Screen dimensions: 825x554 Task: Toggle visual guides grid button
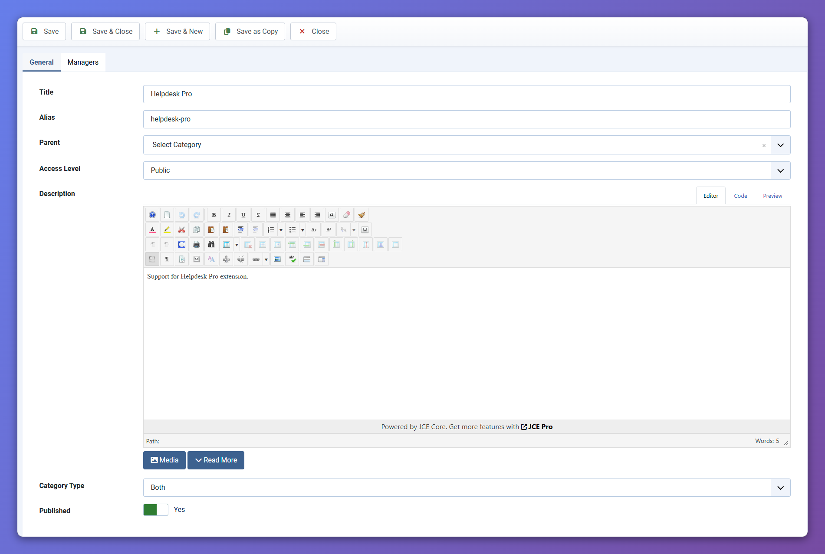pos(152,259)
